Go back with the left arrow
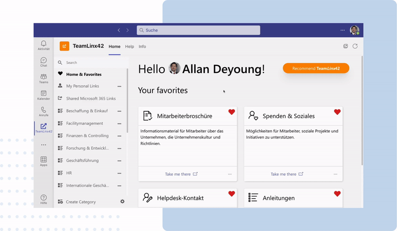 pos(119,30)
